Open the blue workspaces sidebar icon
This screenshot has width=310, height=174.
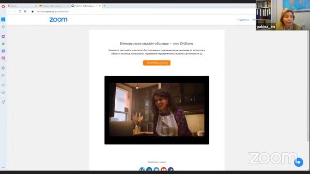tap(3, 19)
